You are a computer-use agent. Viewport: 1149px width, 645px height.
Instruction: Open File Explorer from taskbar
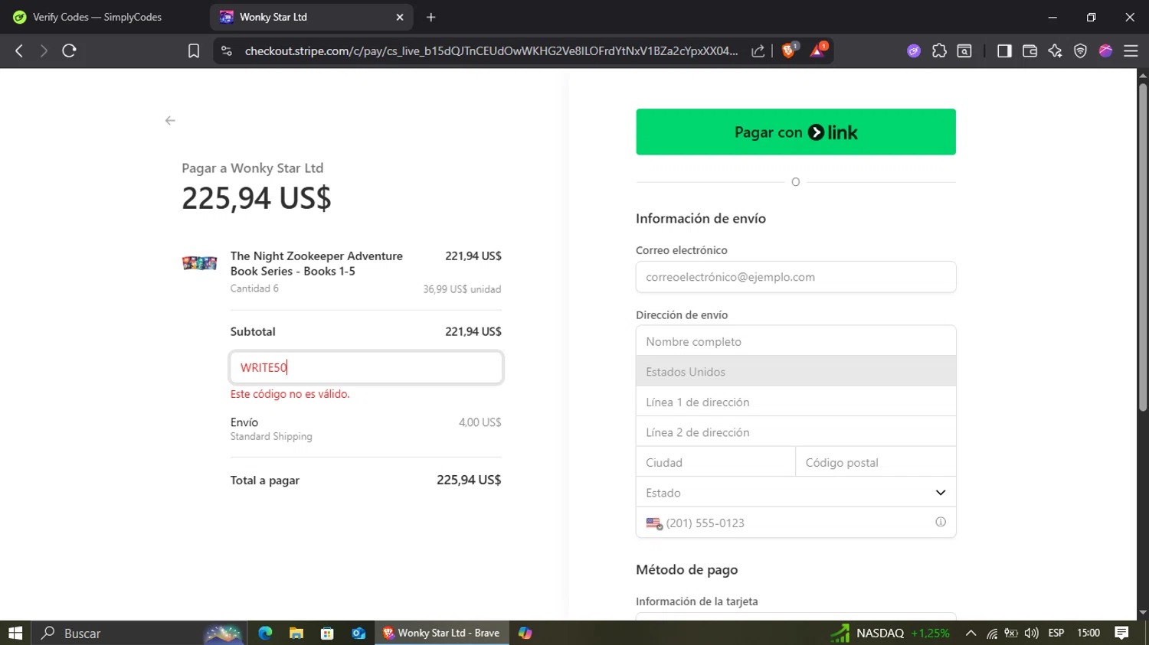(x=296, y=633)
